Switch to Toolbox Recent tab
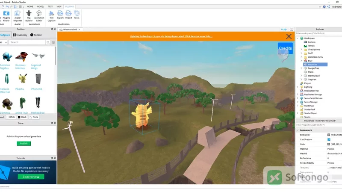 tap(36, 35)
